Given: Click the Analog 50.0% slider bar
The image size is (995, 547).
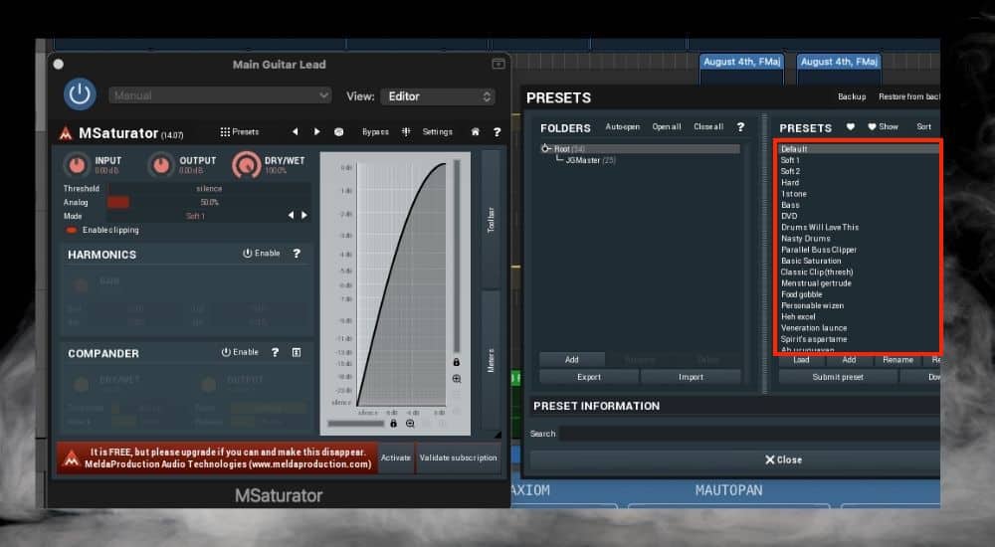Looking at the screenshot, I should click(x=209, y=203).
